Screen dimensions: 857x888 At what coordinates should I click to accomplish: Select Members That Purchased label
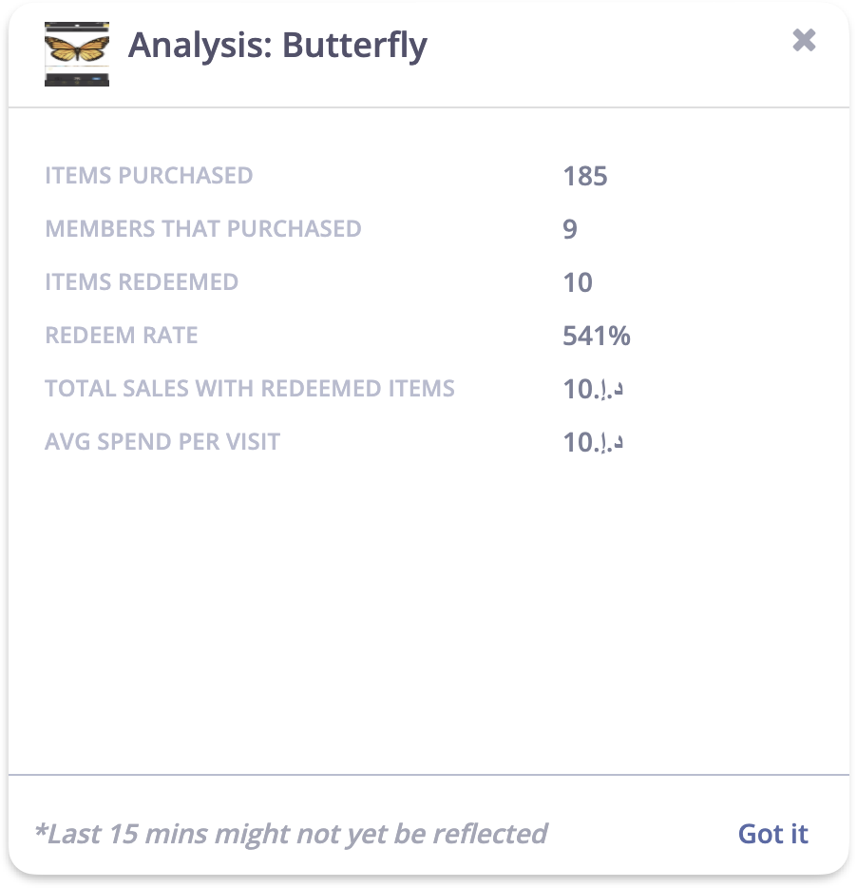point(203,229)
